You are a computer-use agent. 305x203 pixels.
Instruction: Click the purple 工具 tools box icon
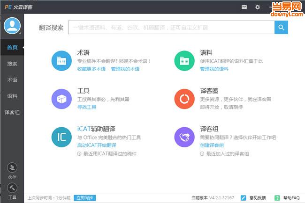click(61, 98)
